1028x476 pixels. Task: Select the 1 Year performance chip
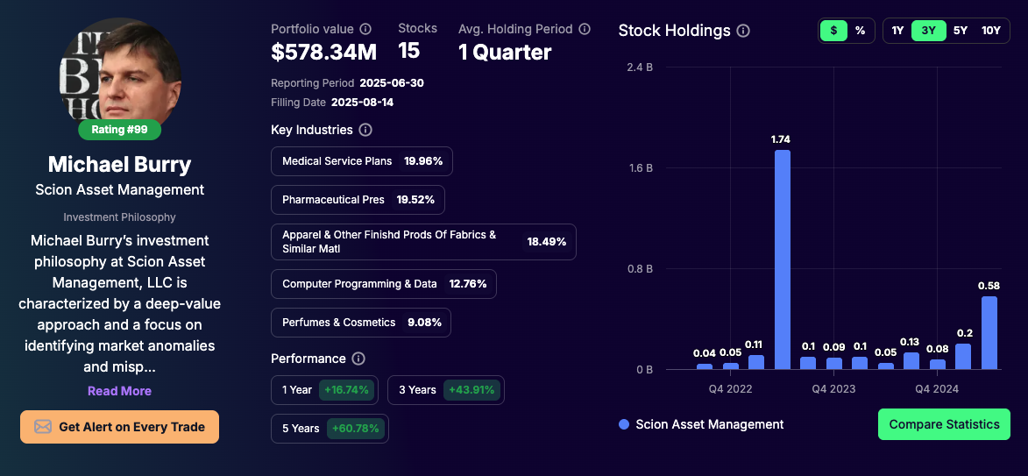coord(326,390)
